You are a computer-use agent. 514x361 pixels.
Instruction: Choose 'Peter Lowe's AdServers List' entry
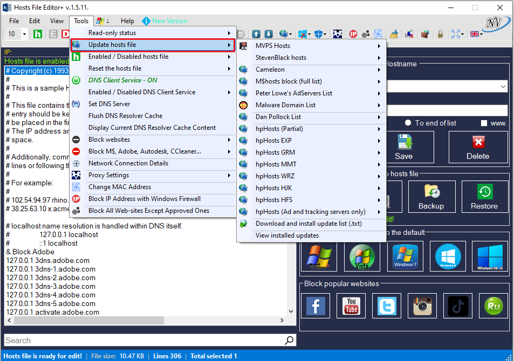pos(311,93)
